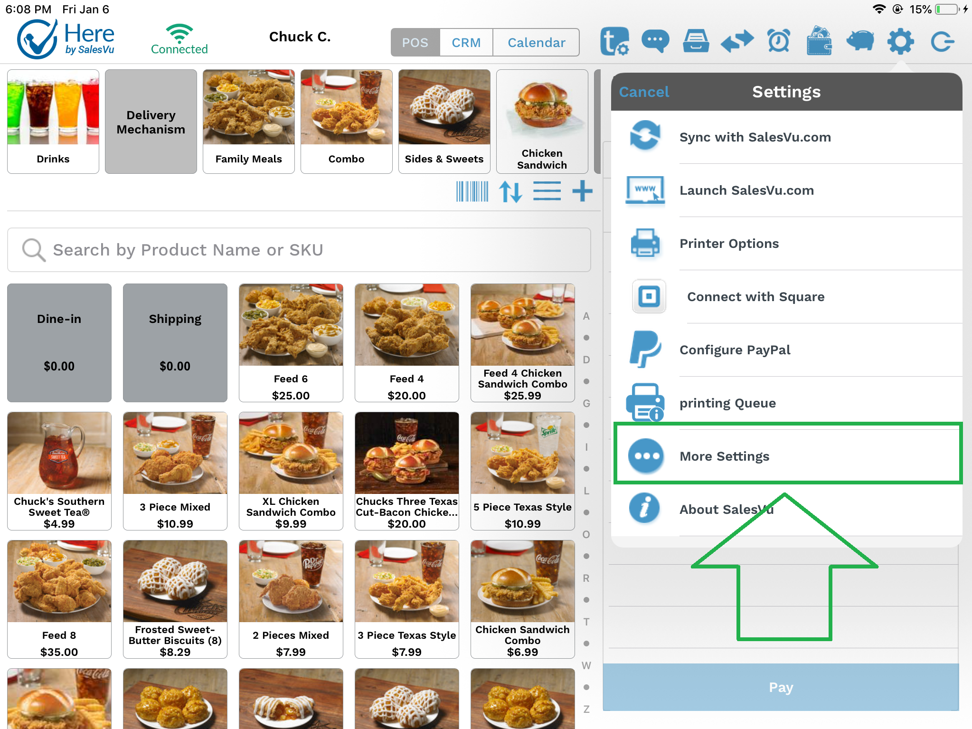972x729 pixels.
Task: Click the Pay button
Action: (783, 686)
